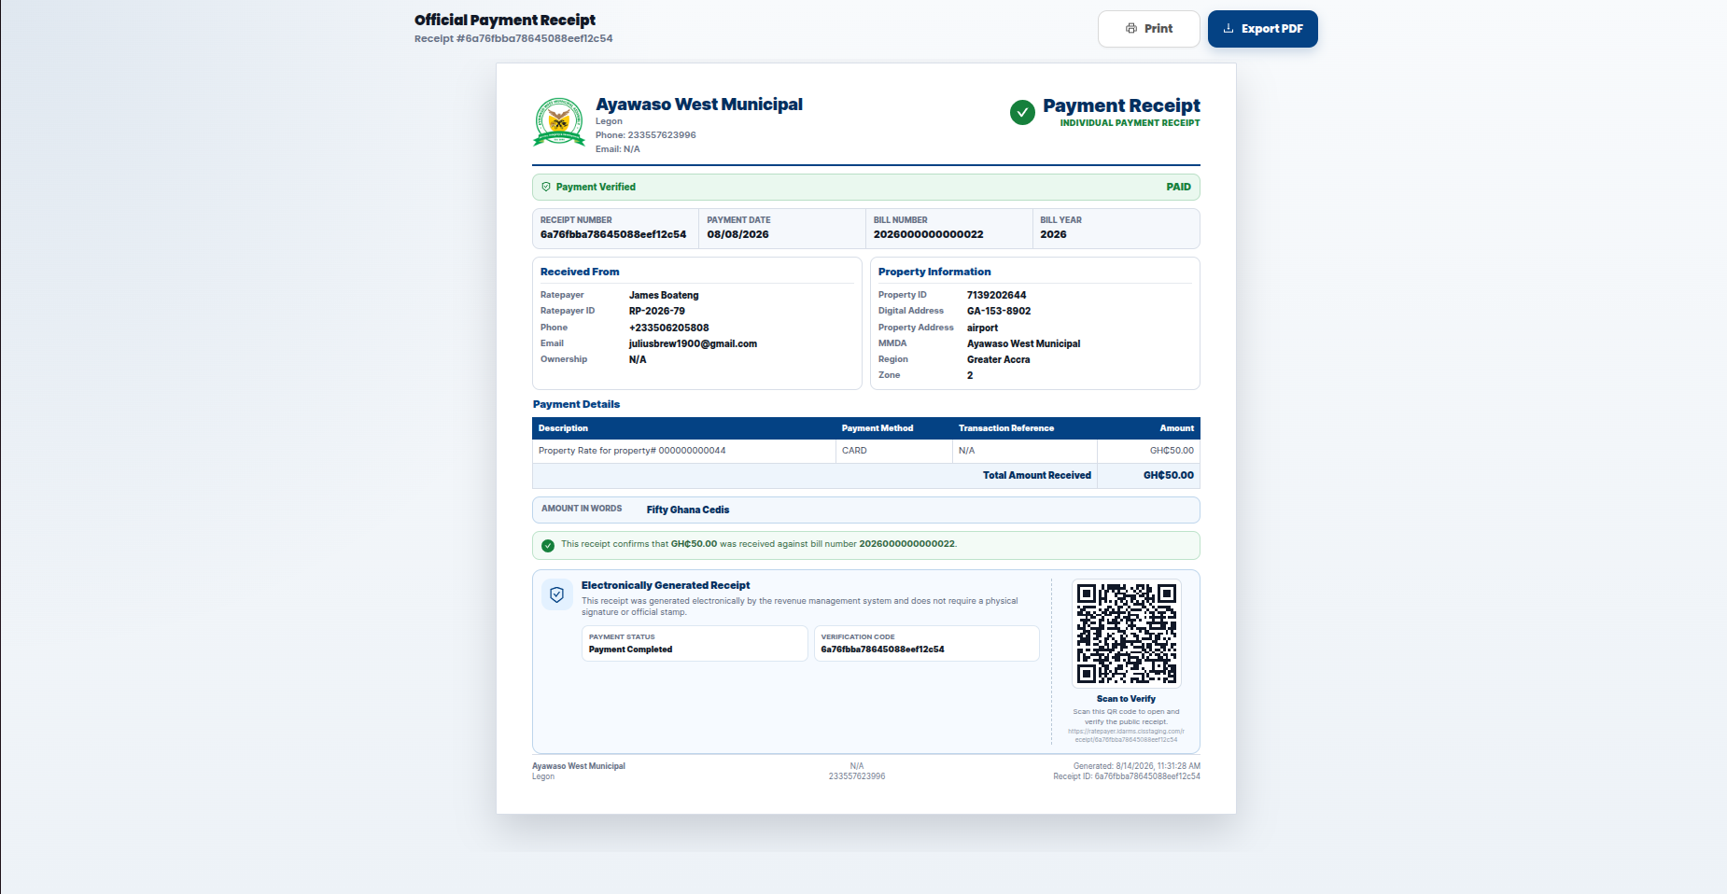This screenshot has height=894, width=1727.
Task: Click the Zone value 2
Action: click(x=970, y=375)
